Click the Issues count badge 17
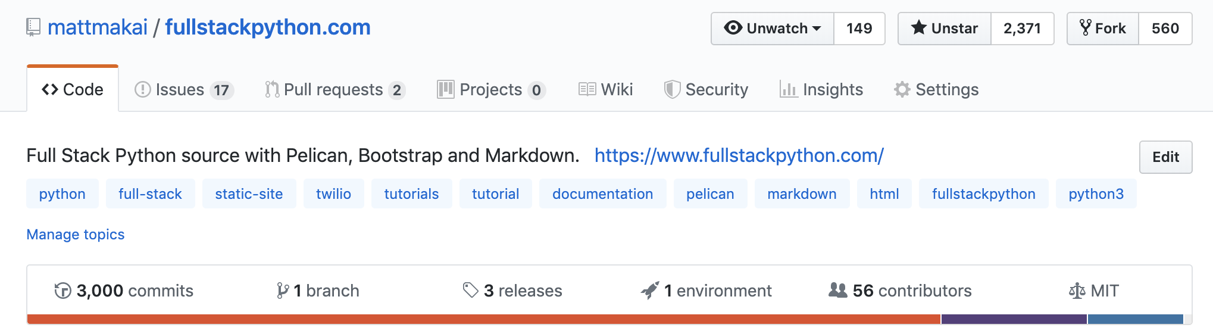Image resolution: width=1213 pixels, height=334 pixels. (x=221, y=90)
